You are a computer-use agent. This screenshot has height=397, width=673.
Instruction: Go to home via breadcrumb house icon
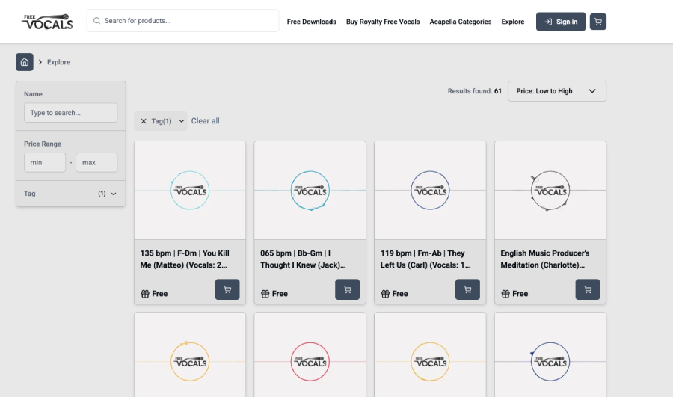[x=25, y=62]
